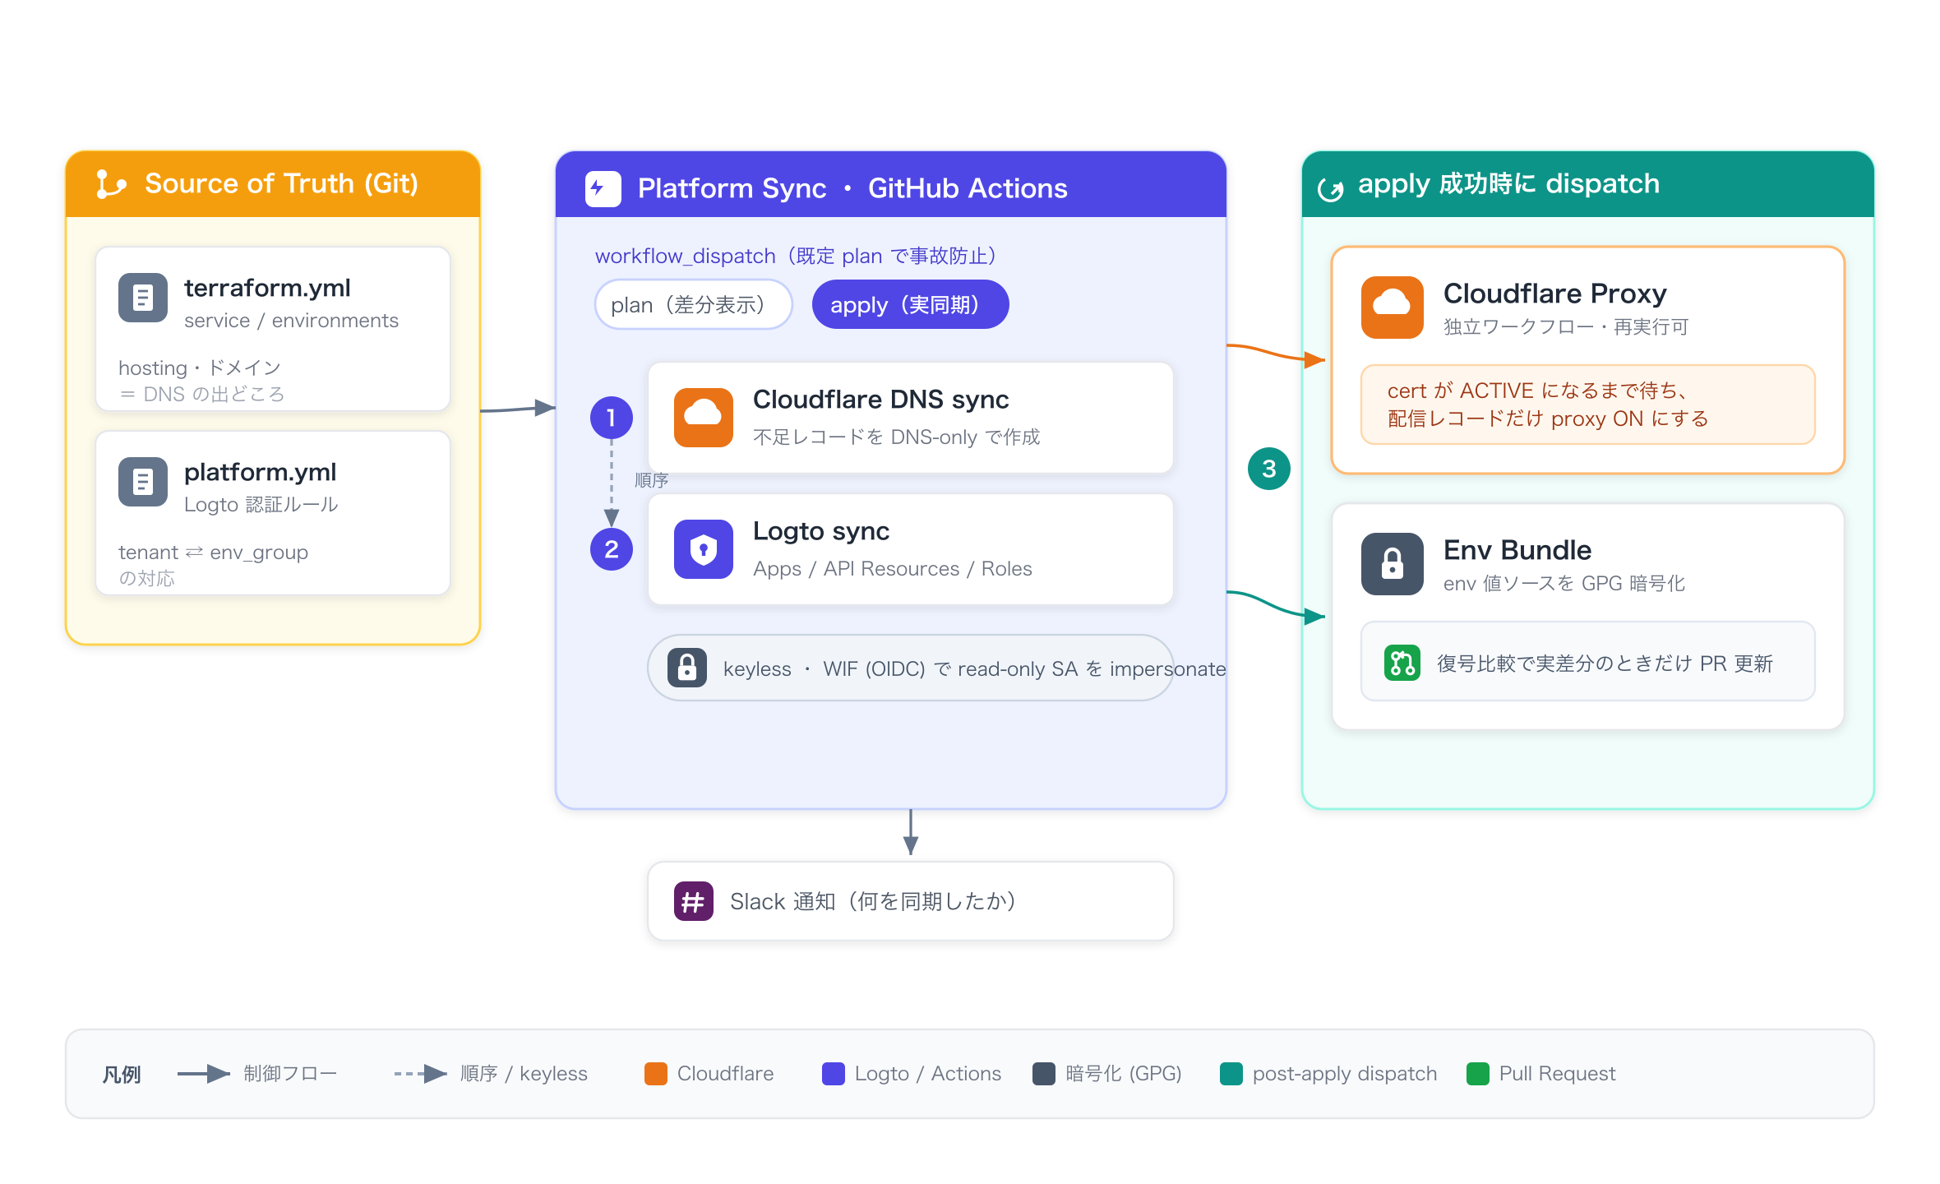Click the 'apply 成功時に dispatch' header title
1940x1184 pixels.
[1508, 184]
